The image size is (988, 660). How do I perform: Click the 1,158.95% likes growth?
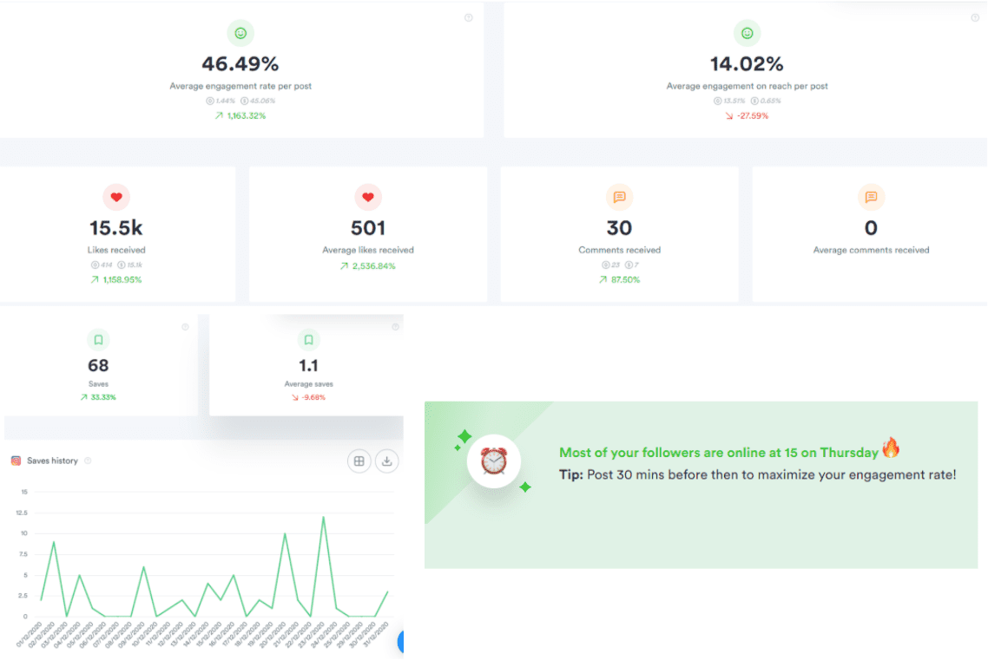tap(116, 279)
